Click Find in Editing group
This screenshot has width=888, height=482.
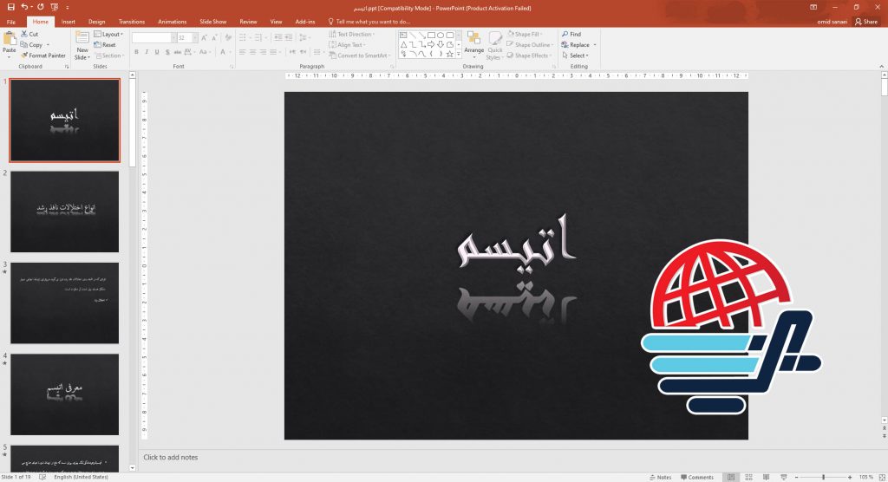click(571, 34)
